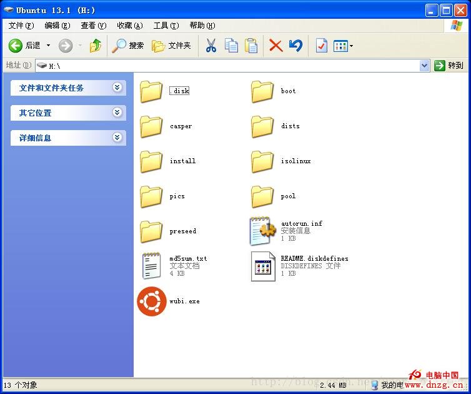The width and height of the screenshot is (471, 394).
Task: Click the status bar object count 13 个对象
Action: click(21, 385)
